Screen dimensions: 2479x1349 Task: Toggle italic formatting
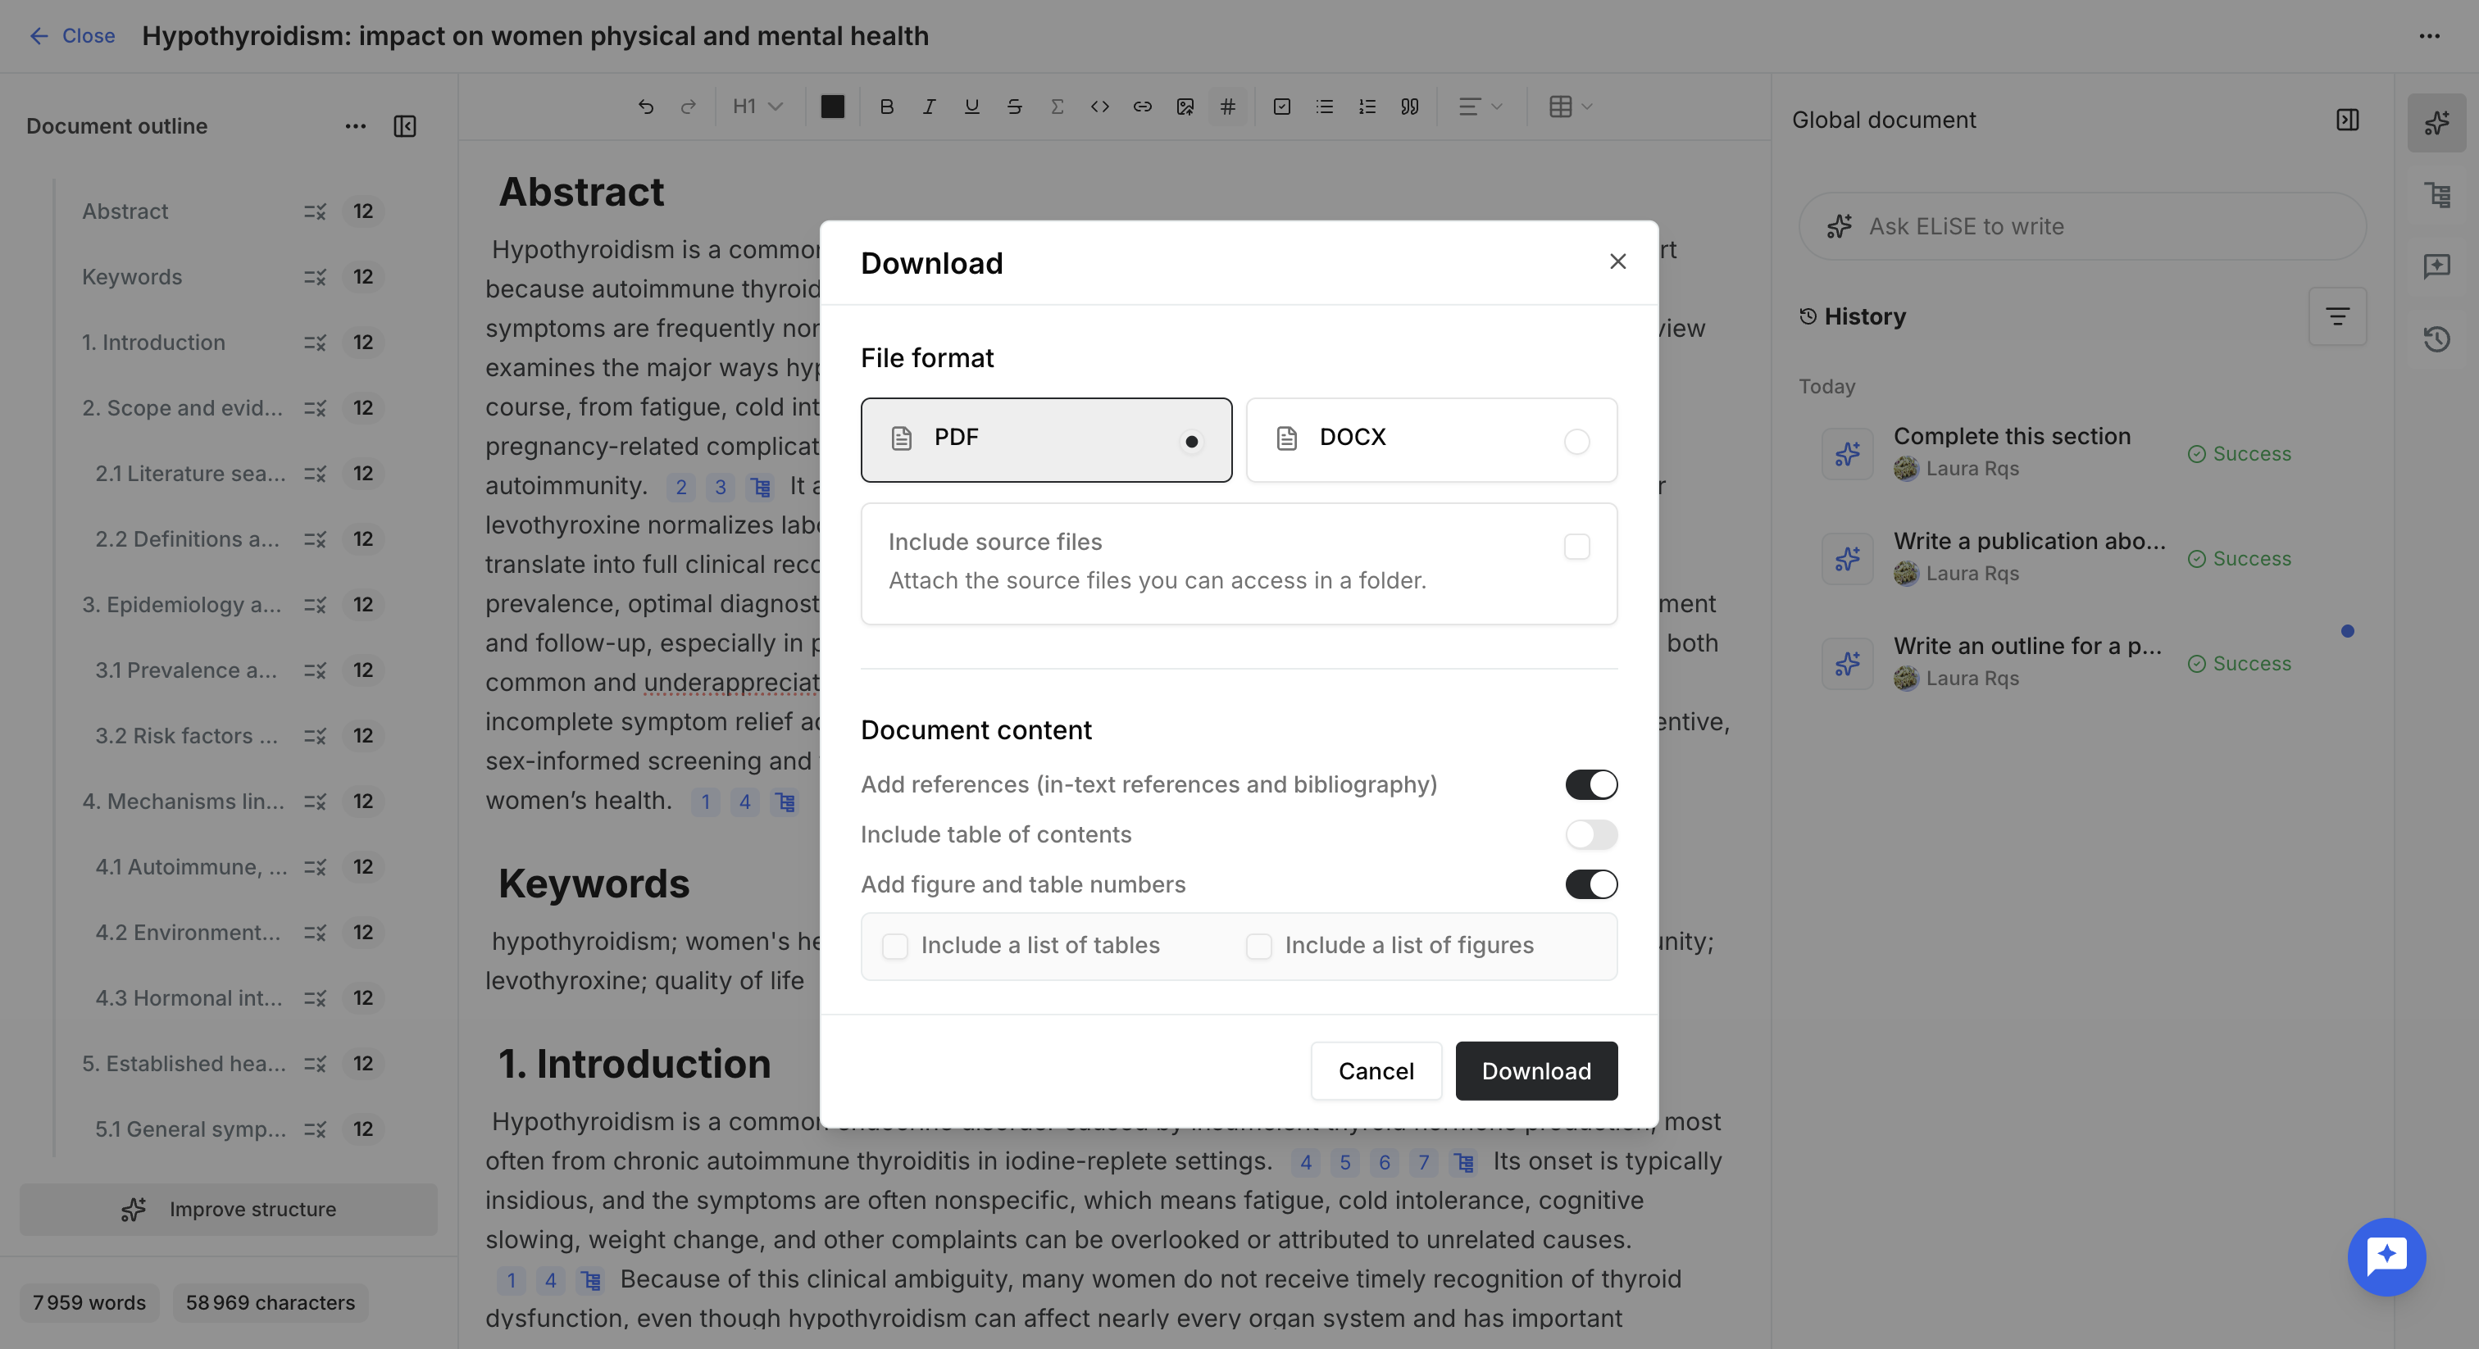pos(929,107)
